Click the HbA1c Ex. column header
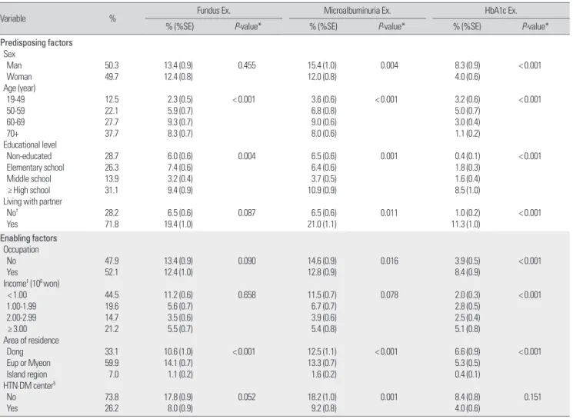The height and width of the screenshot is (419, 573). 501,11
